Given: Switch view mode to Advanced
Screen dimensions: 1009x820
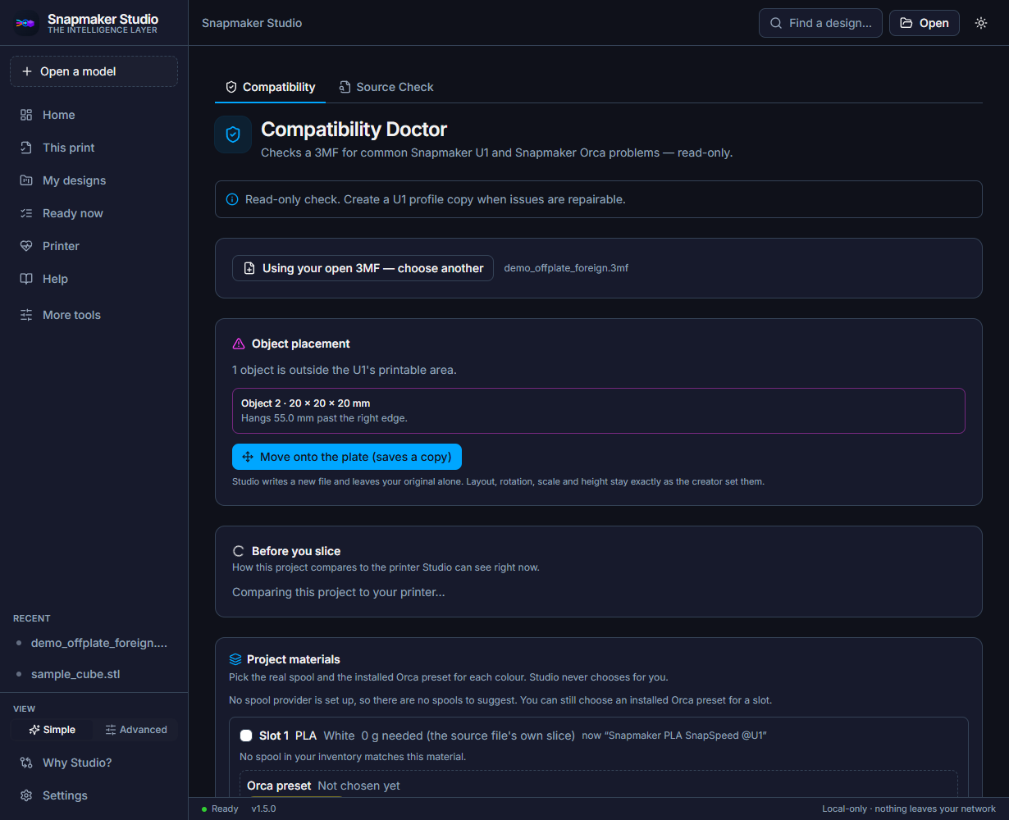Looking at the screenshot, I should tap(136, 730).
